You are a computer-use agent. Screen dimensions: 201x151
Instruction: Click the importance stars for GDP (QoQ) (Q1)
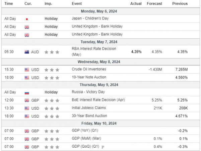point(52,147)
